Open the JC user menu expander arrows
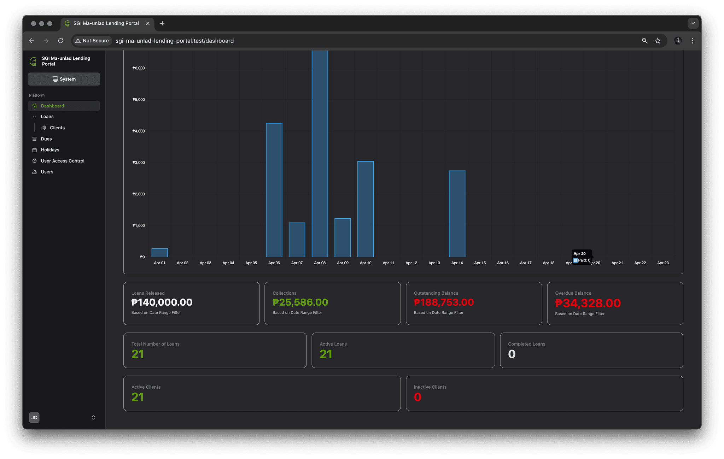Screen dimensions: 724x459 (x=93, y=417)
